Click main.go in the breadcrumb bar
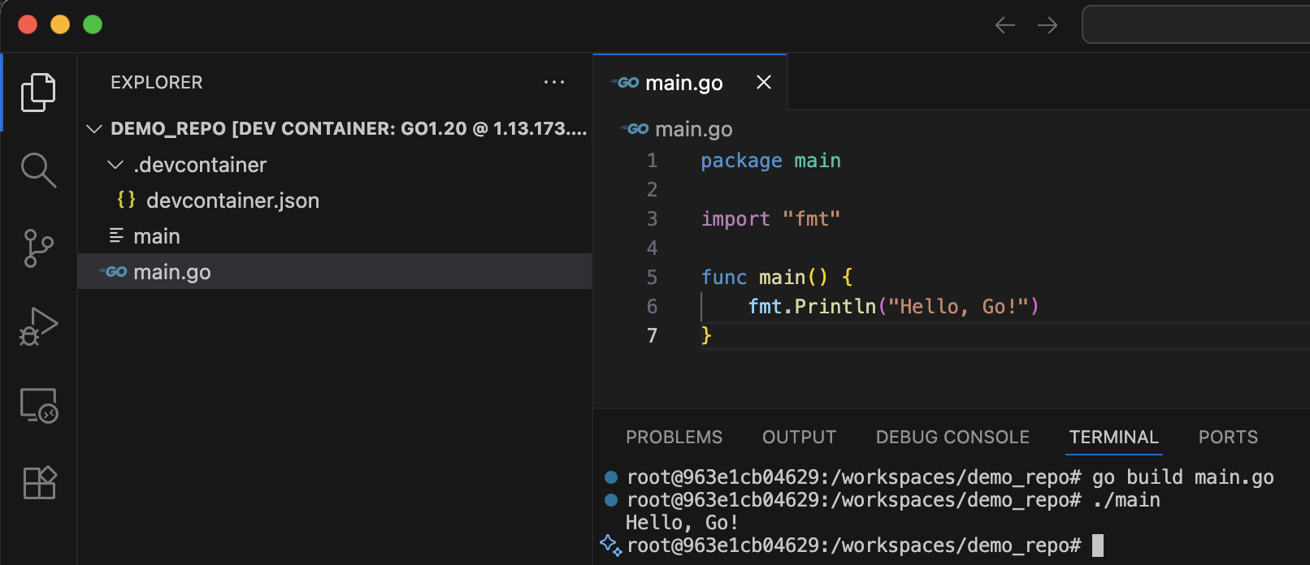 pyautogui.click(x=693, y=129)
